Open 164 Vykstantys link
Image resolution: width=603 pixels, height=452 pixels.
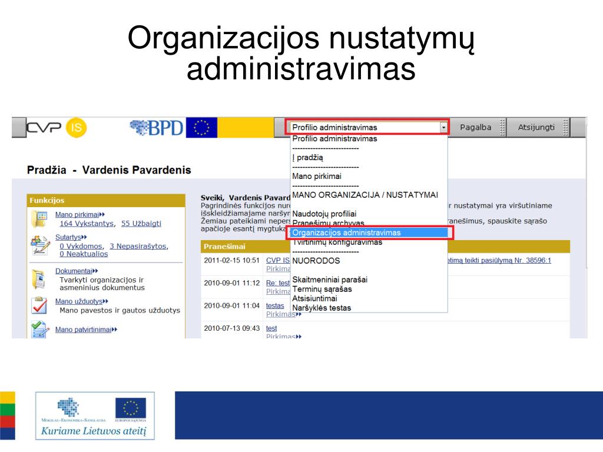[87, 224]
